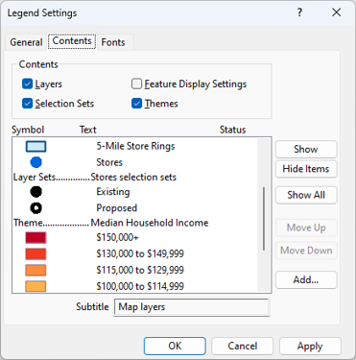Click the legend list vertical scrollbar thumb

pos(264,219)
